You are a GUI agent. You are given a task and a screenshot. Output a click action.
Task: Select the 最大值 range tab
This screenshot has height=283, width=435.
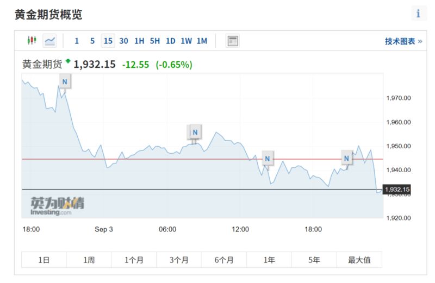click(x=359, y=260)
